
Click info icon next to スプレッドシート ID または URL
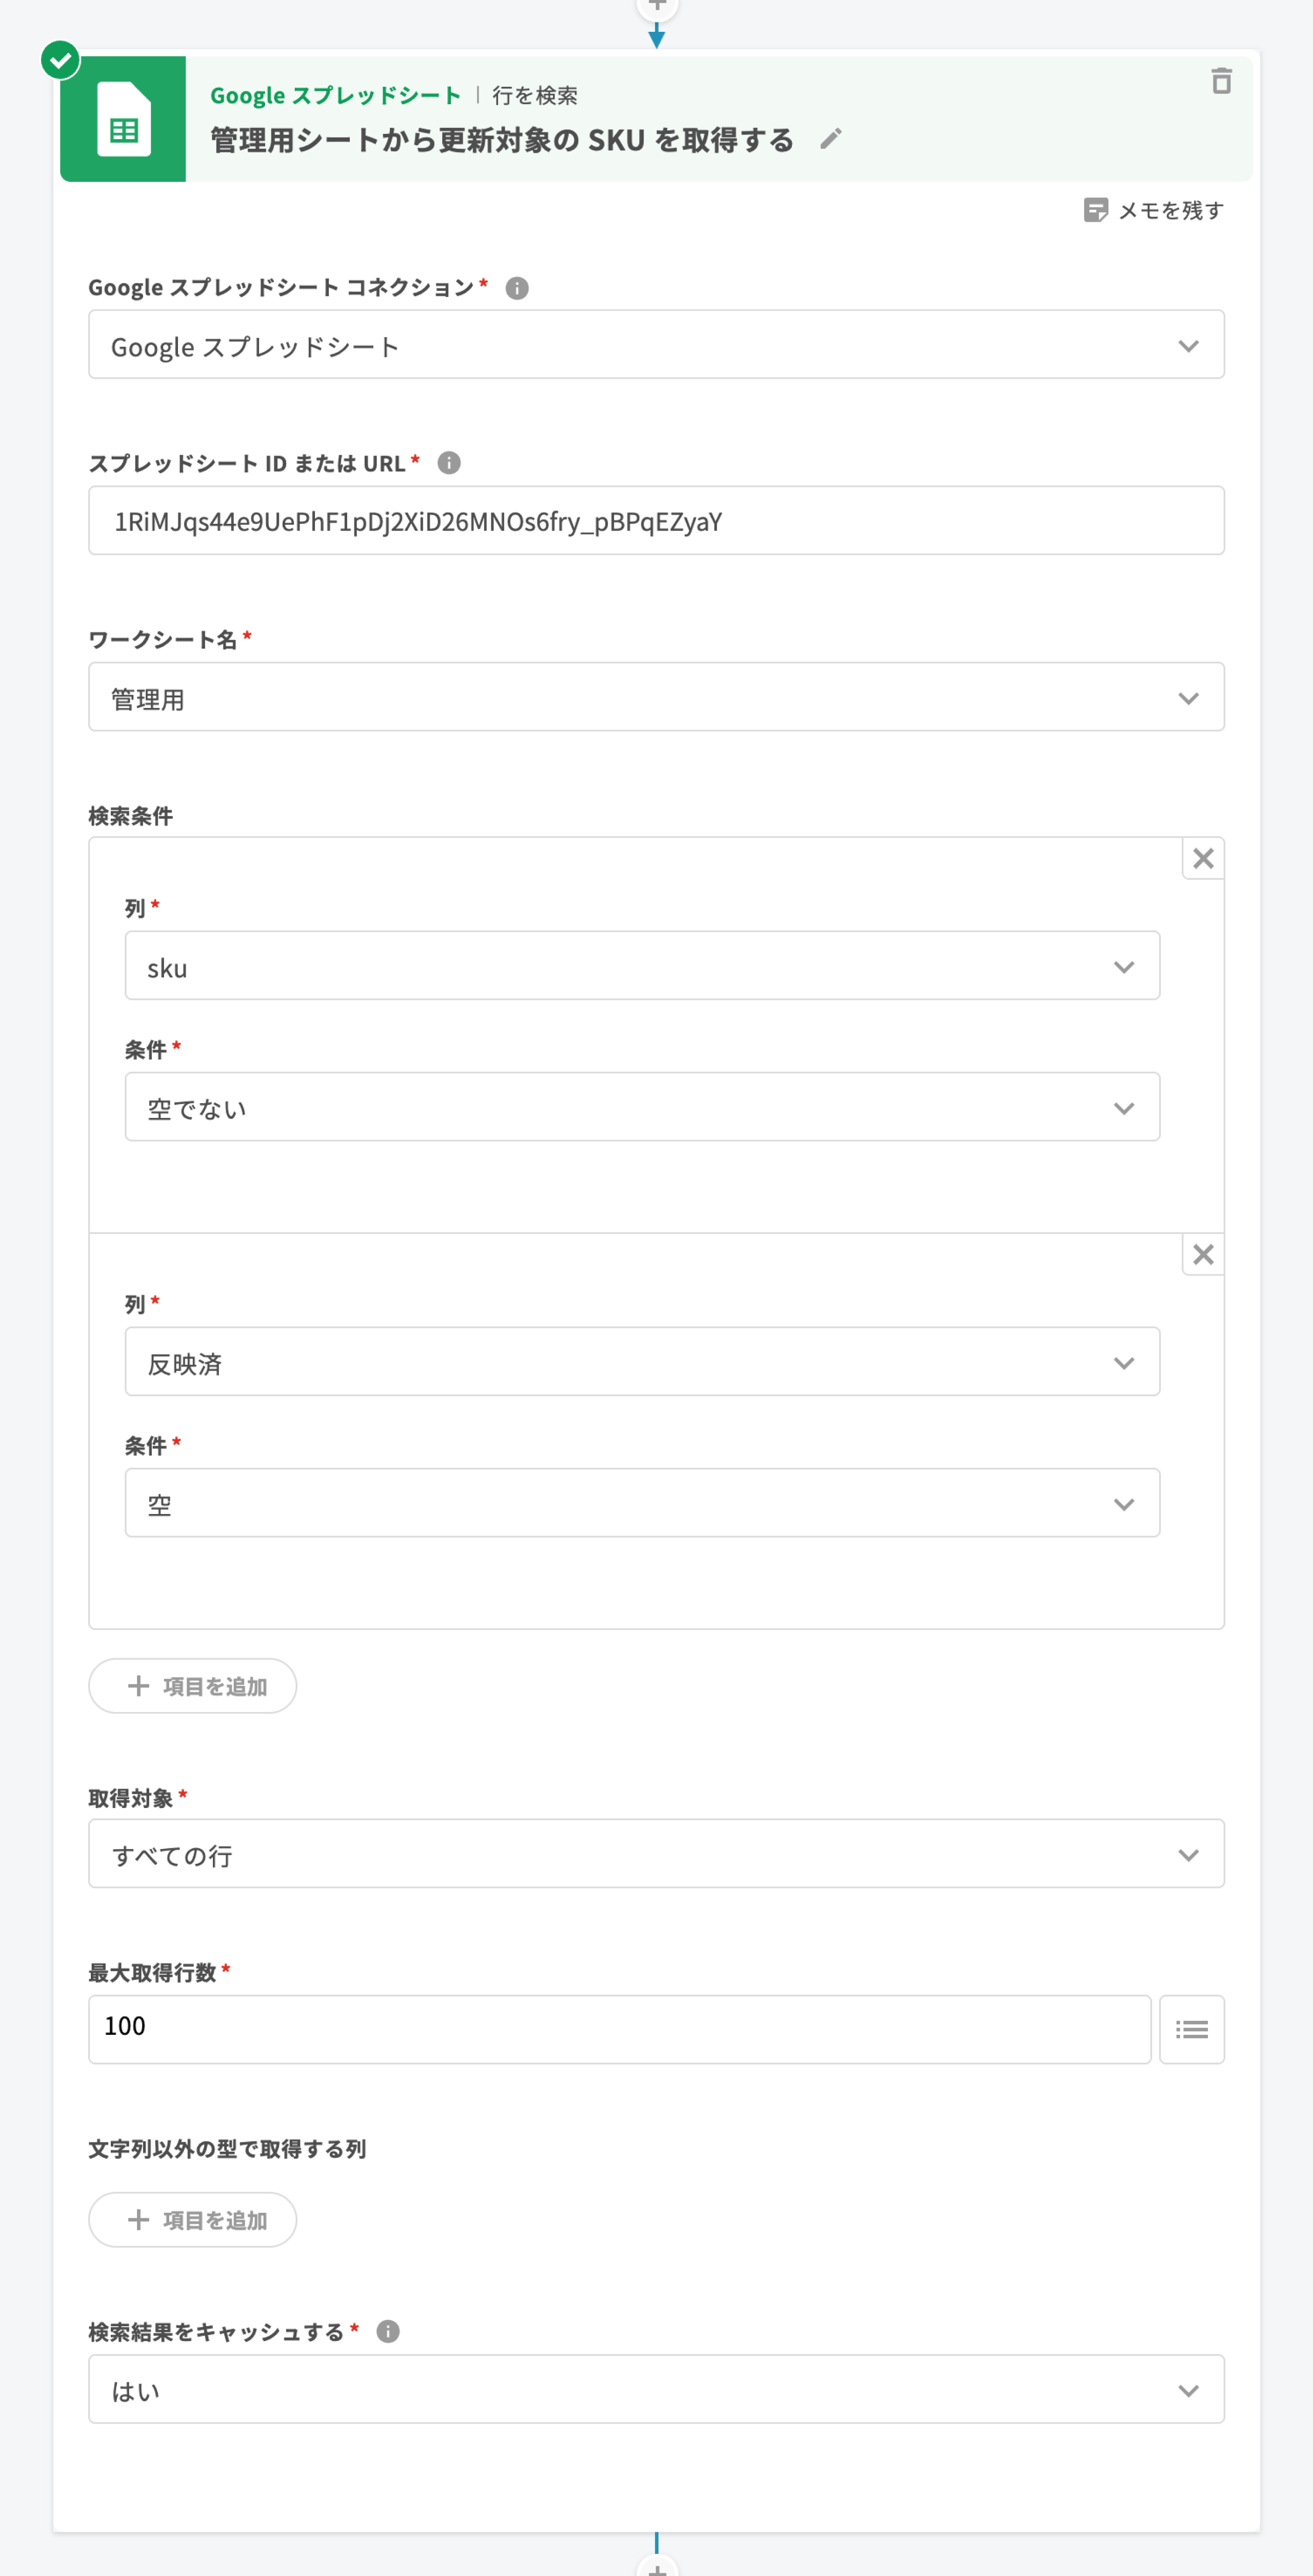[x=449, y=463]
